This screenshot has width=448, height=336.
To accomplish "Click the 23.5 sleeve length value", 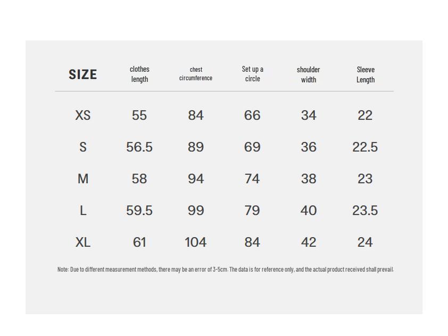I will click(x=365, y=211).
